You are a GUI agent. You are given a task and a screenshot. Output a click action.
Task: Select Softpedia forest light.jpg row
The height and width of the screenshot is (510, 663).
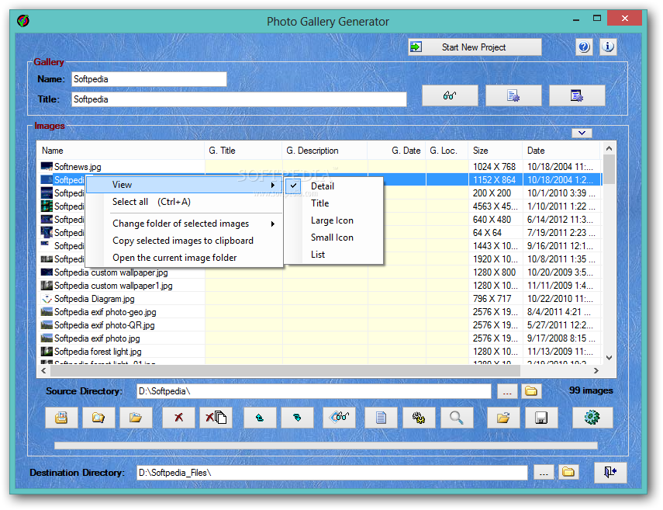click(320, 352)
